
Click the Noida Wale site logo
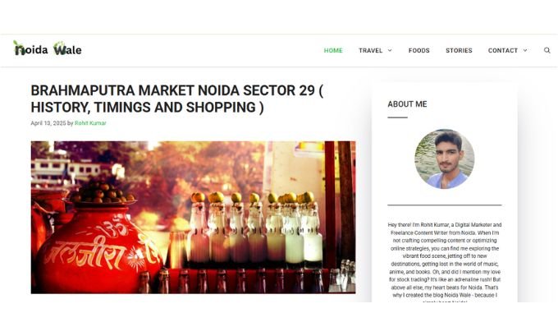click(48, 48)
